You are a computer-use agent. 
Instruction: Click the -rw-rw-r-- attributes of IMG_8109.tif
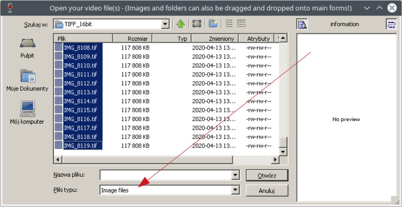tap(259, 56)
